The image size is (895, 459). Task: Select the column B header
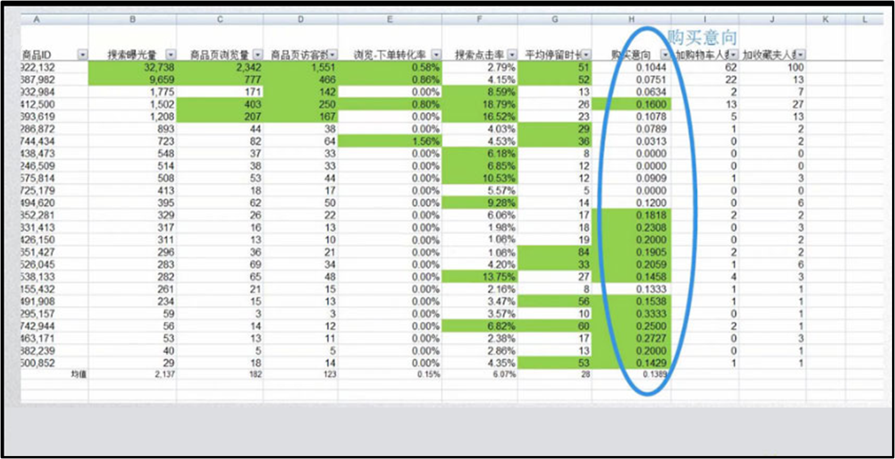tap(132, 20)
